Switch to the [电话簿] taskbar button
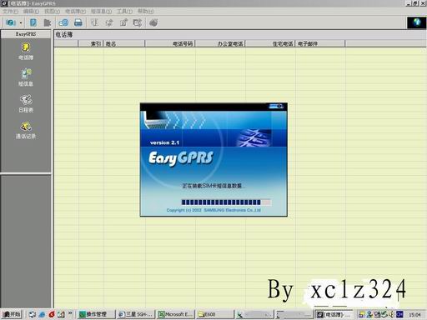This screenshot has height=320, width=427. click(334, 314)
